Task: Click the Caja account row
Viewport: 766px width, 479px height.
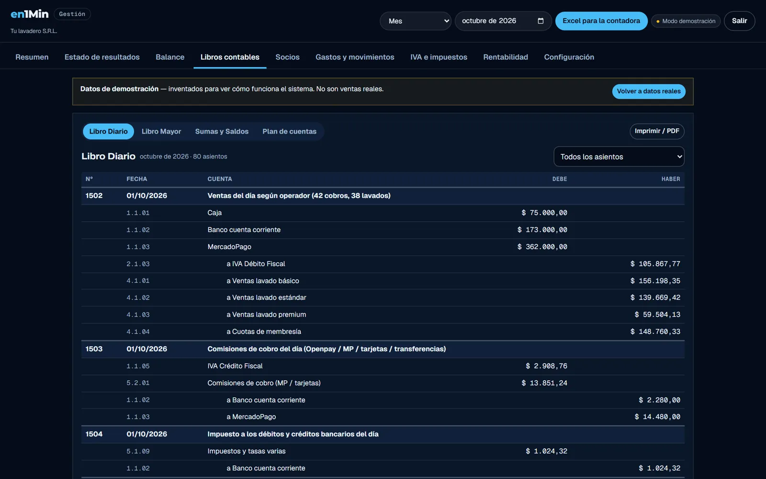Action: point(383,213)
